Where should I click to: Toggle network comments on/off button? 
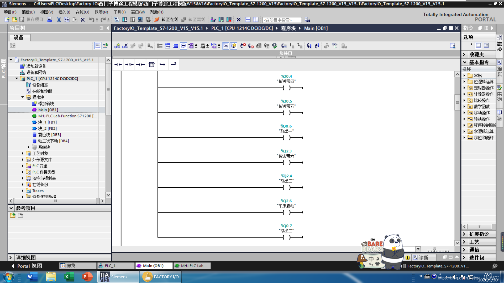coord(225,46)
